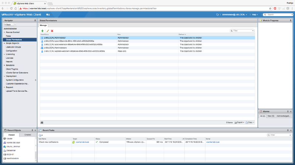
Task: Open the Administrator@LAB.LOCAL user dropdown
Action: (235, 14)
